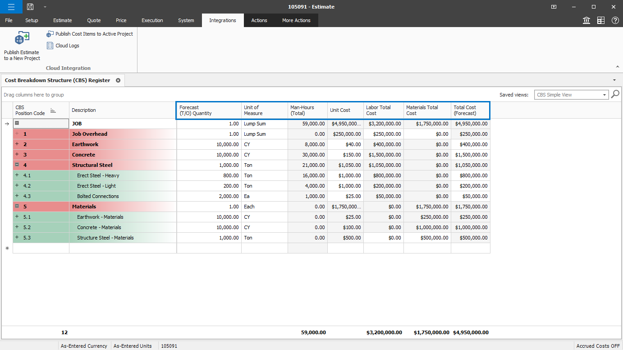623x350 pixels.
Task: Click the bank building icon
Action: (586, 20)
